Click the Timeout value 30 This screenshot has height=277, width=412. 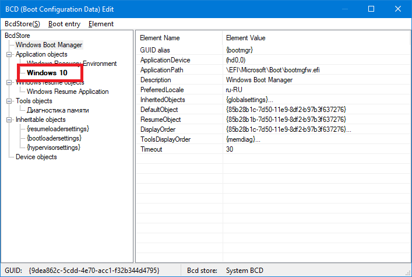coord(230,149)
